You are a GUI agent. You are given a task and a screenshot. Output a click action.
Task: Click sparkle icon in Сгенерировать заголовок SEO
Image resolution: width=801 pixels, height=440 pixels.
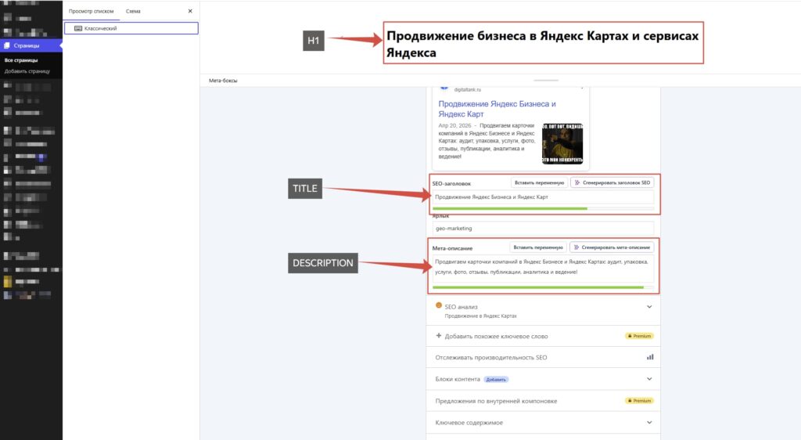click(x=577, y=182)
